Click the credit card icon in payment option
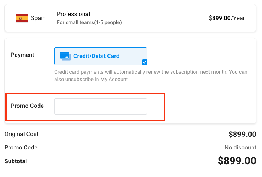 65,56
